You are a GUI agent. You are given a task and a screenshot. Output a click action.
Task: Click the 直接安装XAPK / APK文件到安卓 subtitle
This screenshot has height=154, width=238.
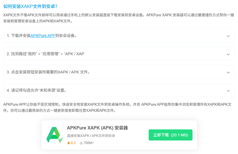(91, 136)
